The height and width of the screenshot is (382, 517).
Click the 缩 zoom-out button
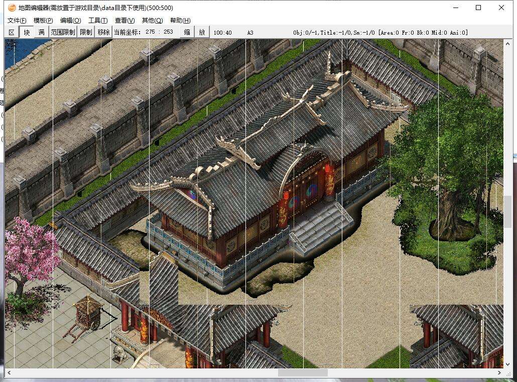(x=187, y=32)
